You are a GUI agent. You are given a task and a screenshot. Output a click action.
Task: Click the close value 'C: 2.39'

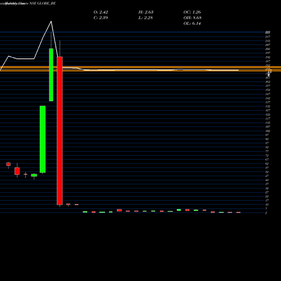[x=101, y=17]
